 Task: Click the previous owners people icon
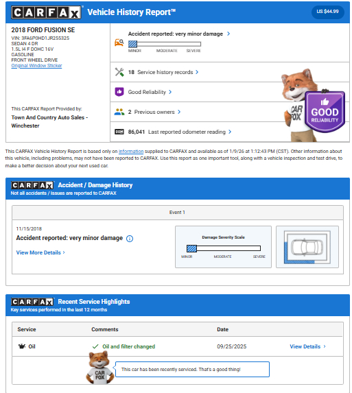click(x=119, y=112)
